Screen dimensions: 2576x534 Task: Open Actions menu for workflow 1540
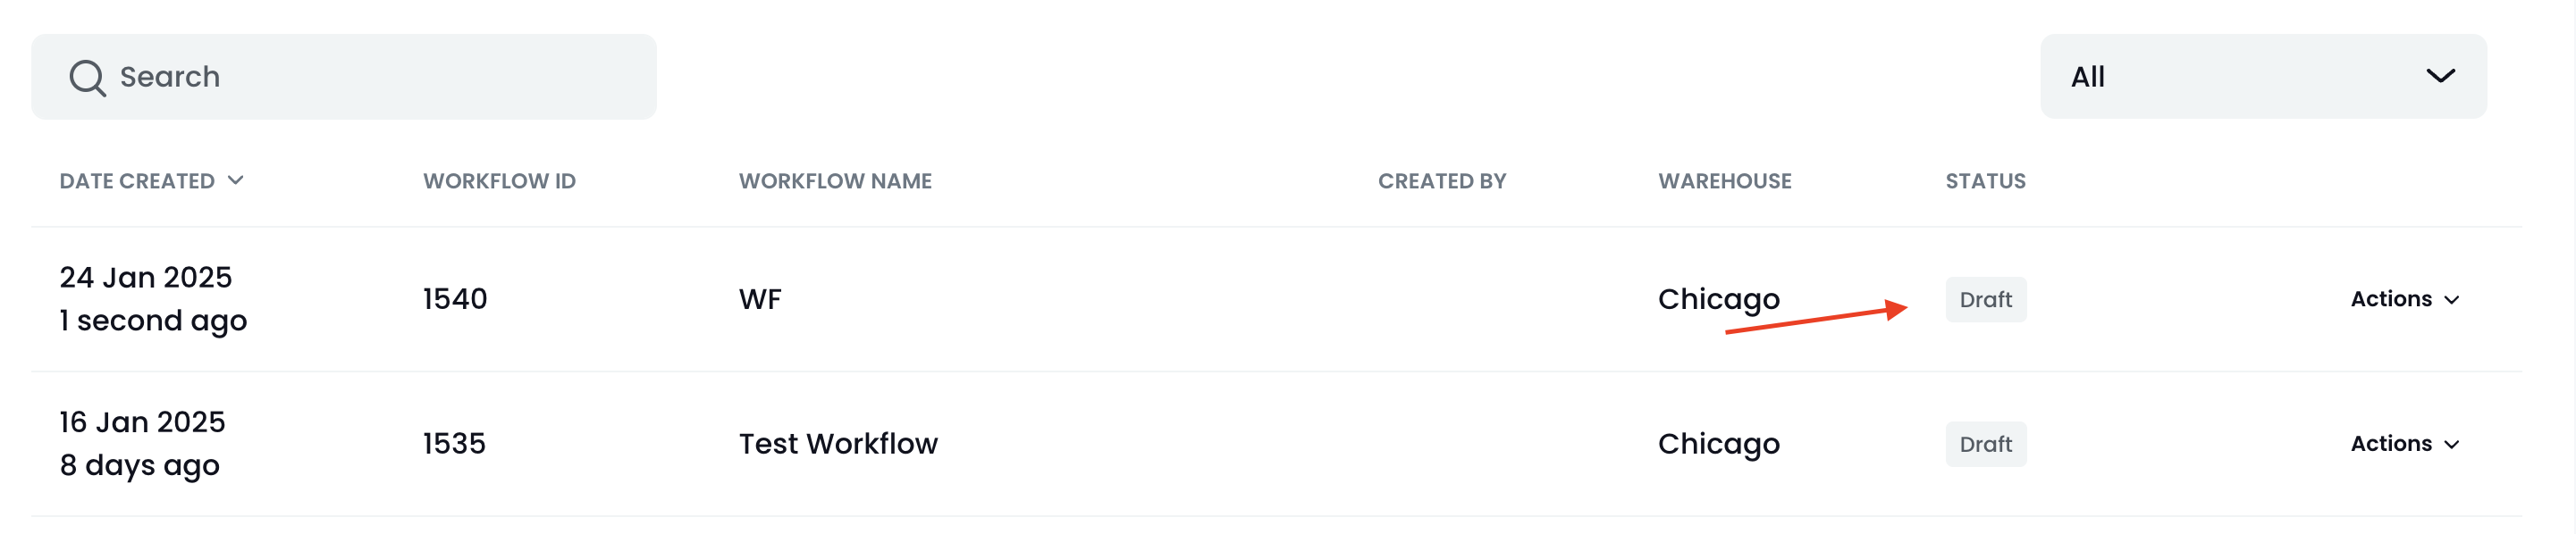click(2404, 299)
